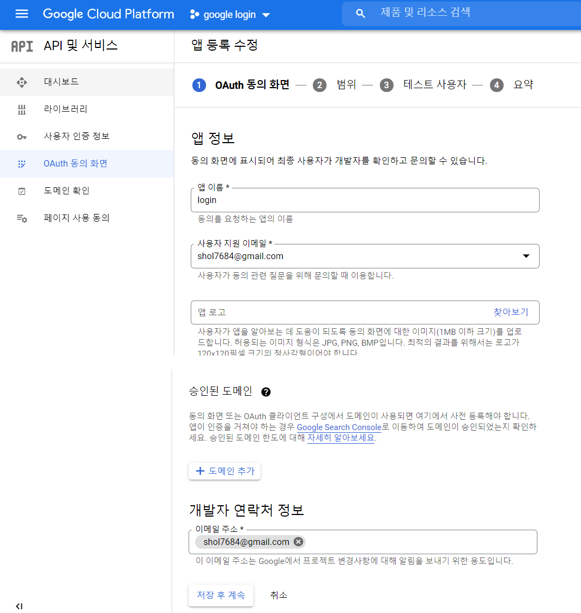Click the 이메일 주소 input field
The height and width of the screenshot is (613, 581).
363,542
